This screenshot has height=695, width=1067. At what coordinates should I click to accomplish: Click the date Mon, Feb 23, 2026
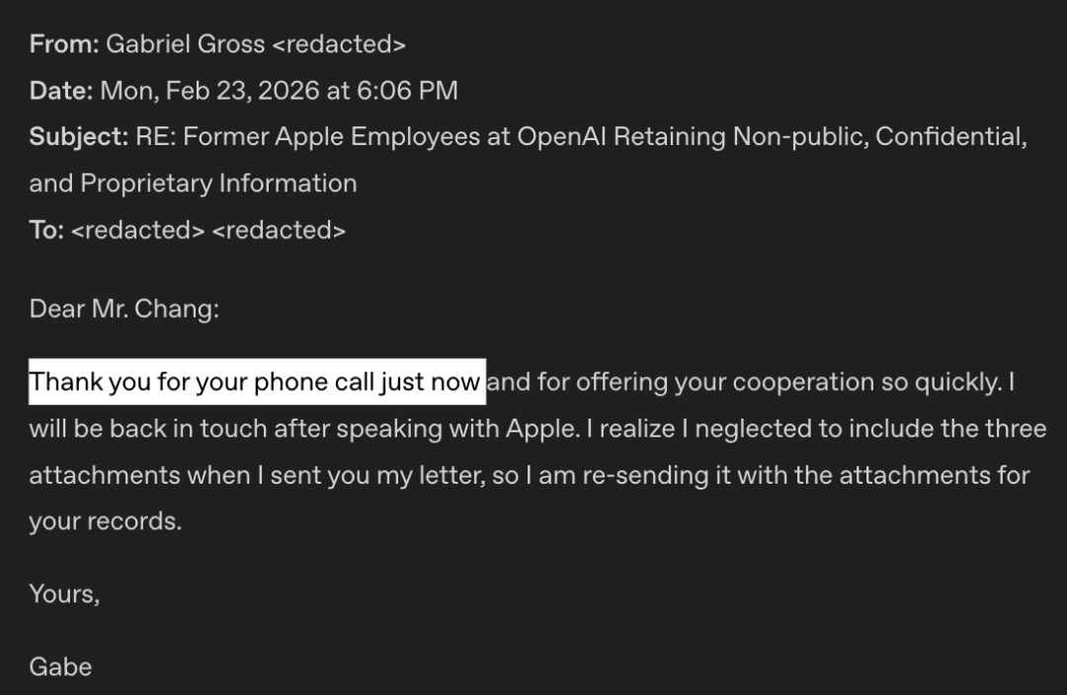coord(209,91)
